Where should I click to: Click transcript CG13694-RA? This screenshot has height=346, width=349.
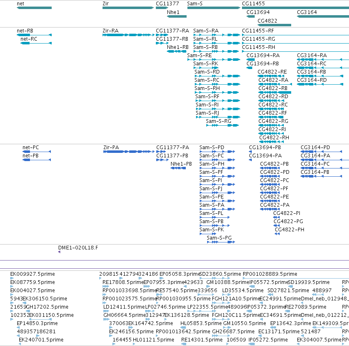click(251, 60)
